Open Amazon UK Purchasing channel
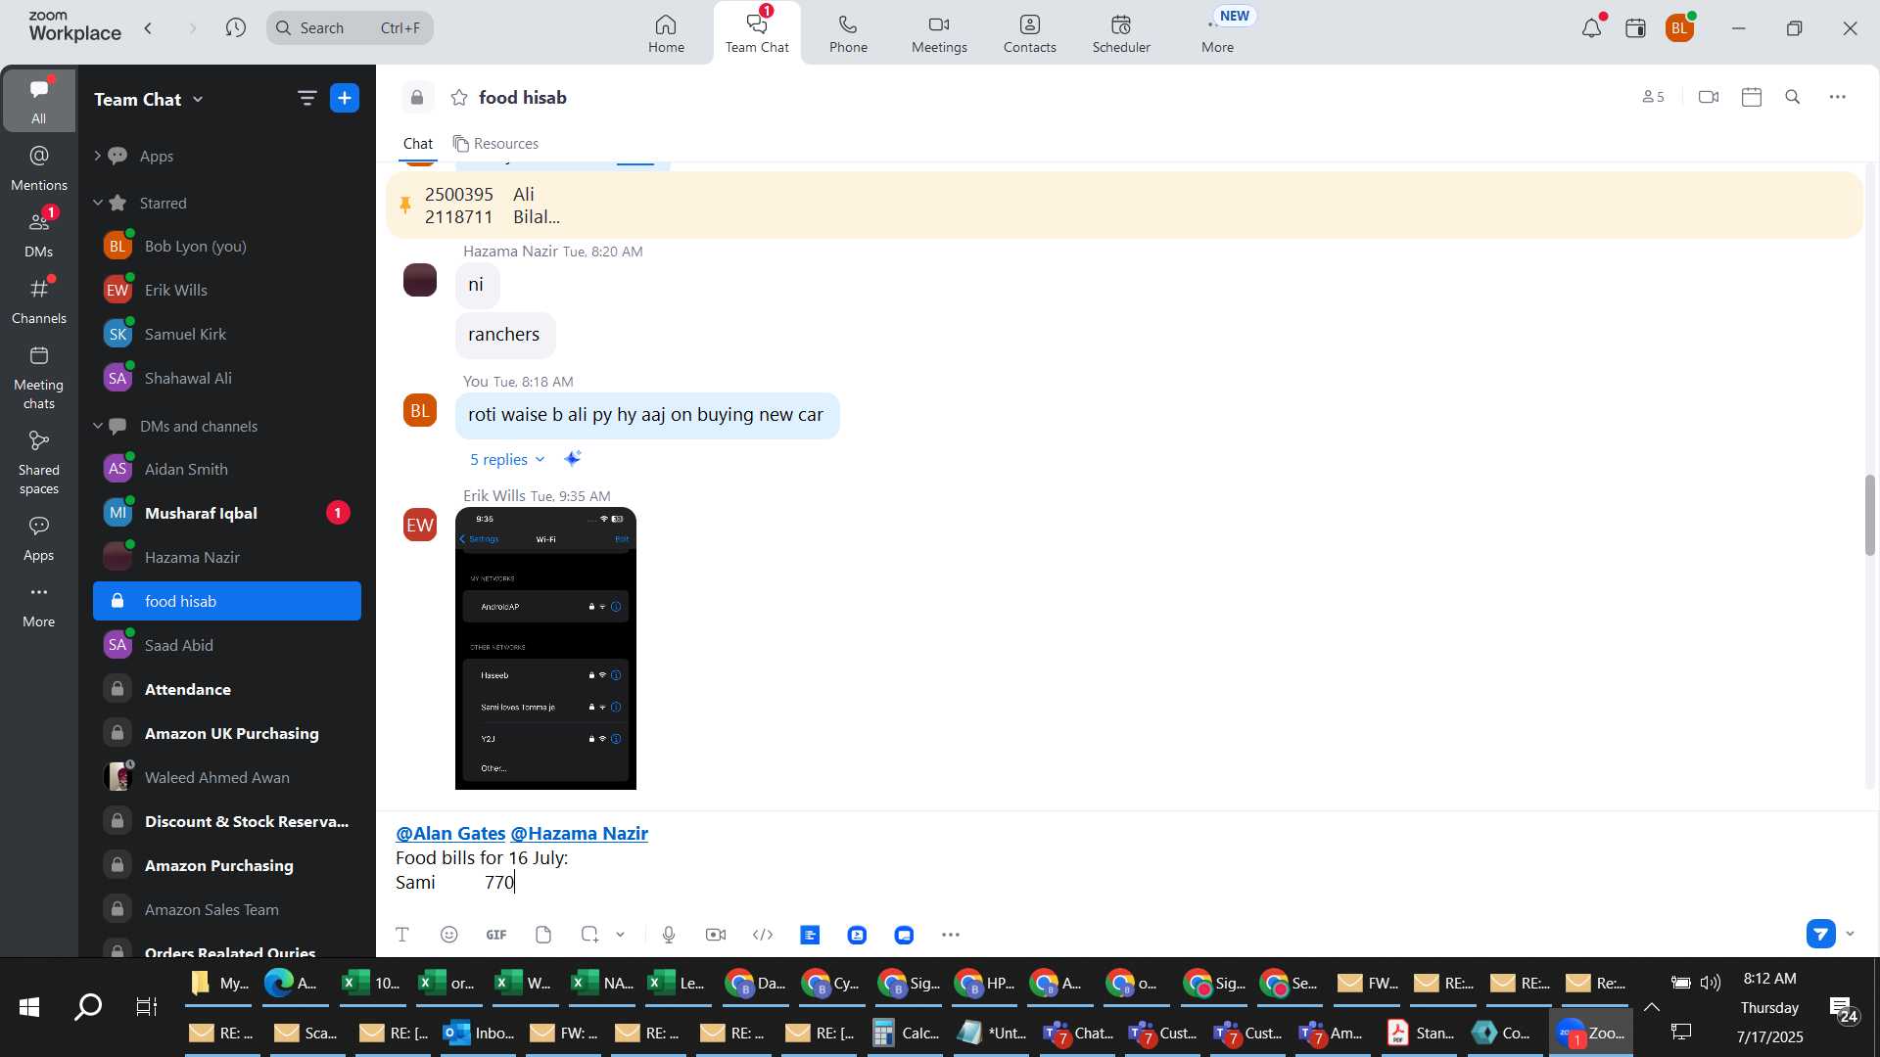This screenshot has width=1880, height=1057. point(227,733)
